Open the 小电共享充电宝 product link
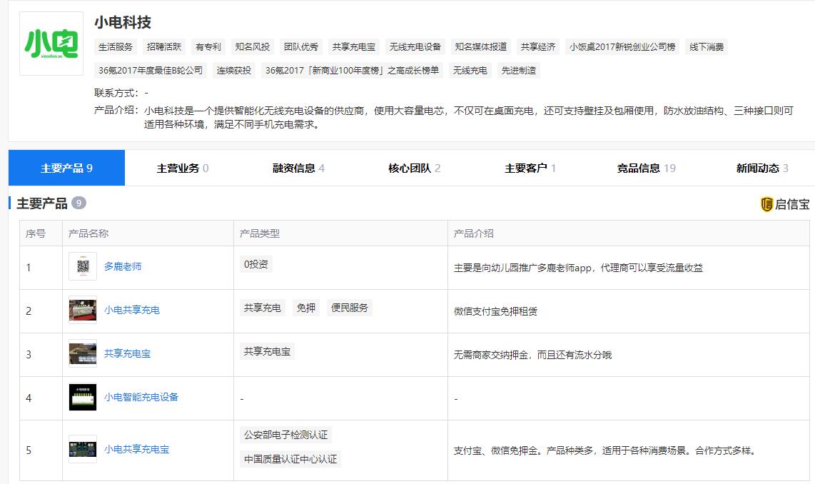Viewport: 815px width, 484px height. [x=137, y=449]
